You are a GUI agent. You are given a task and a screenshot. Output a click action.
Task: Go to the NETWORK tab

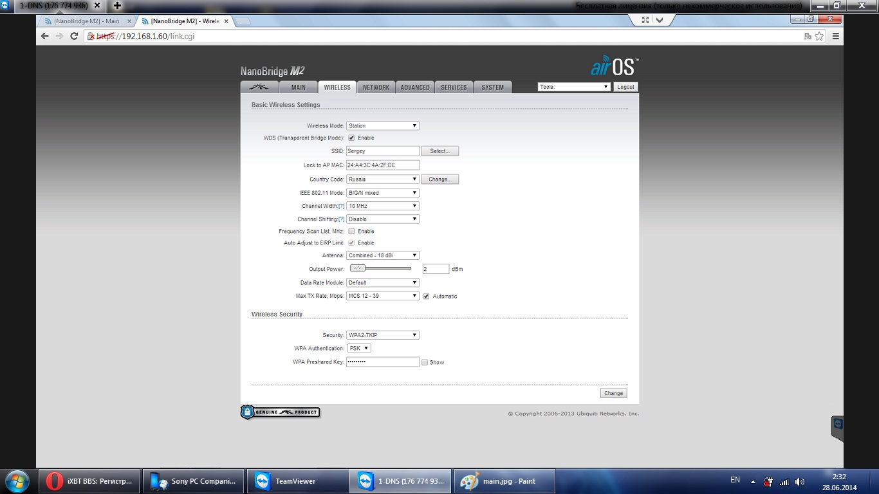coord(376,87)
